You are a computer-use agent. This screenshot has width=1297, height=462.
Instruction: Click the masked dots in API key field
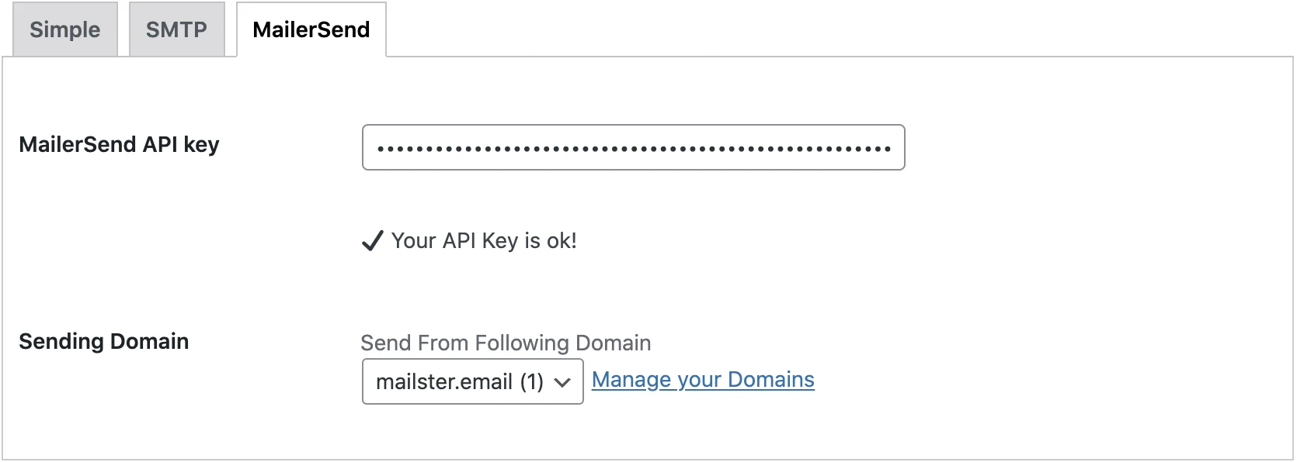coord(634,148)
